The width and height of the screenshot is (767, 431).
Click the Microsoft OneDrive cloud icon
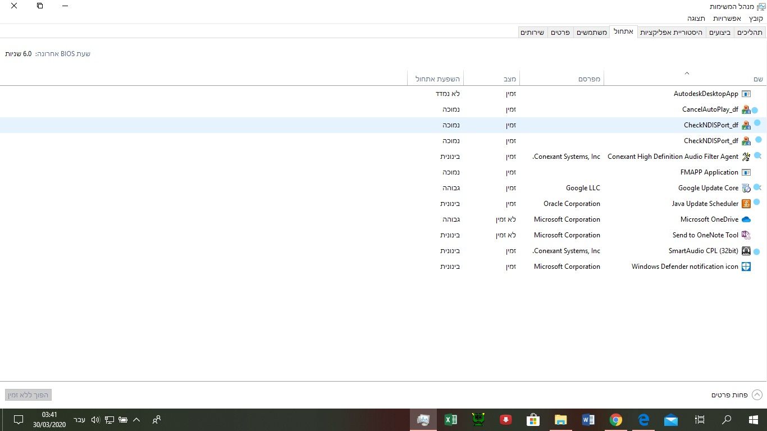(746, 219)
